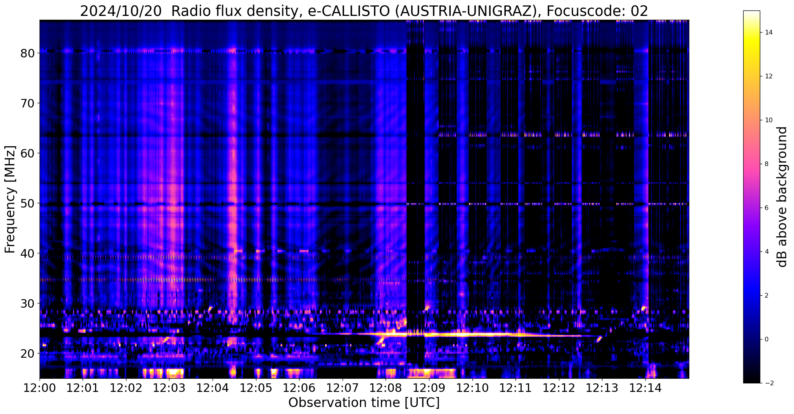Click the 60 MHz frequency tick label
Viewport: 794px width, 414px height.
tap(27, 153)
